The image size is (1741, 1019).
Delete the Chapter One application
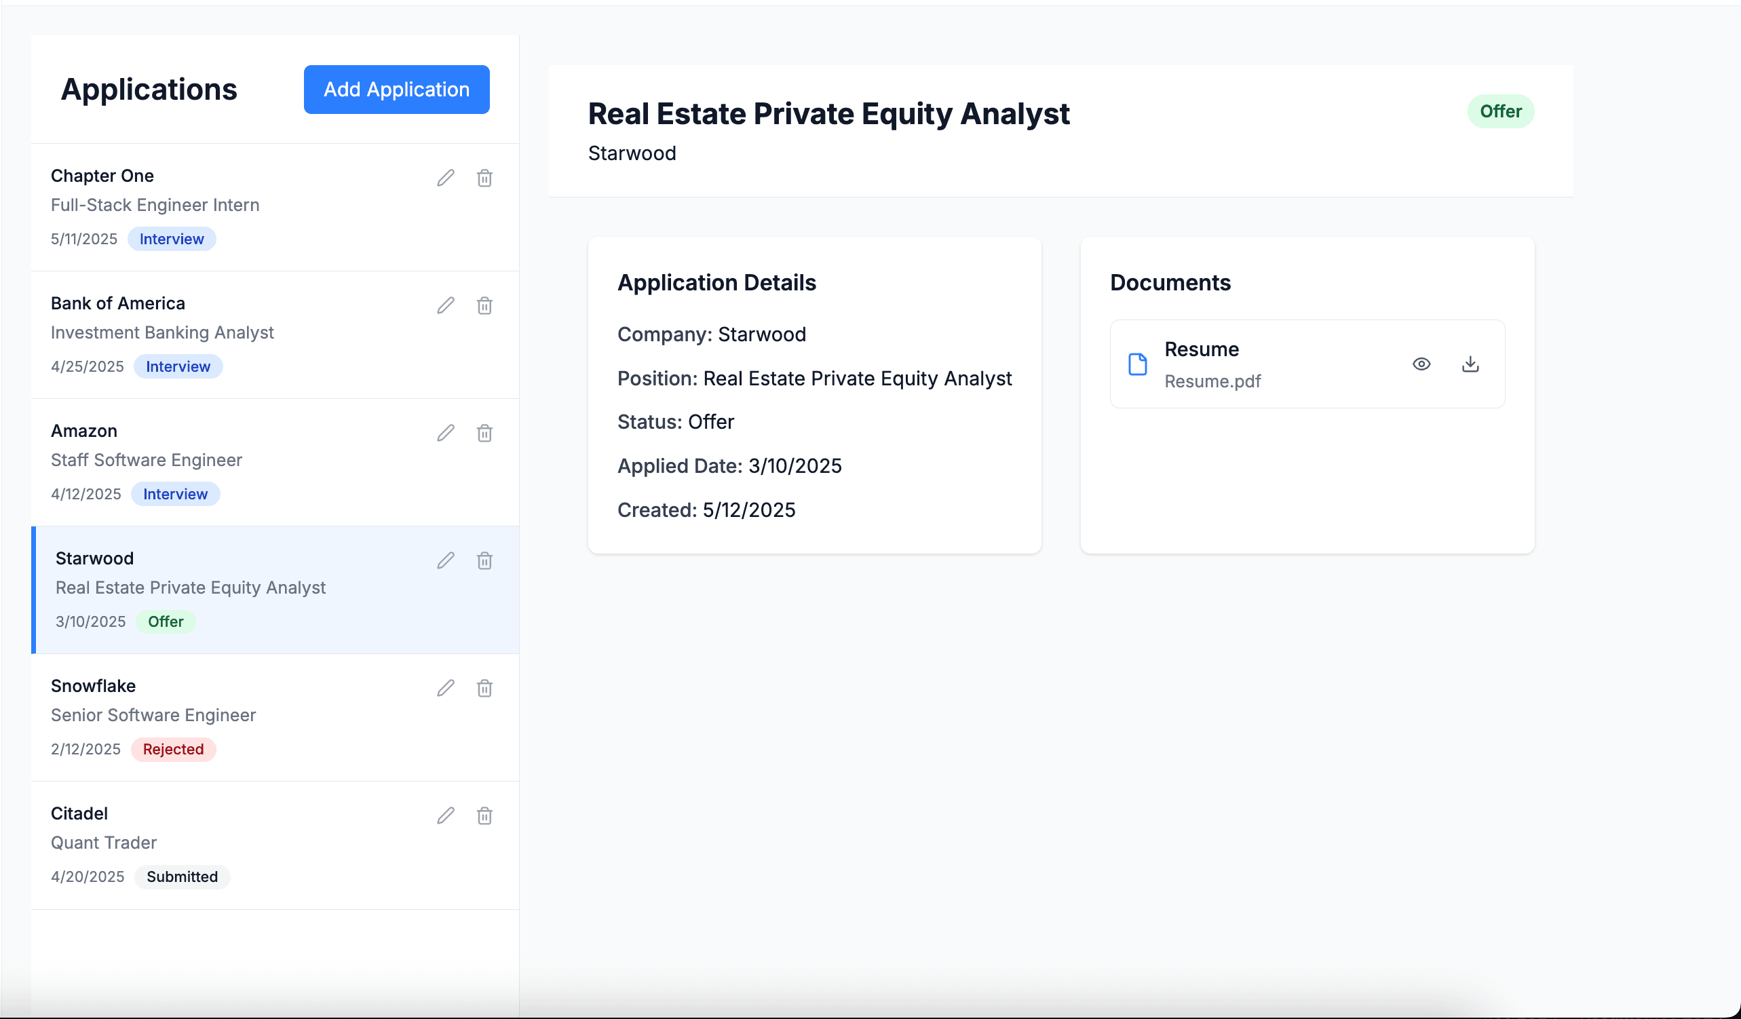[484, 178]
